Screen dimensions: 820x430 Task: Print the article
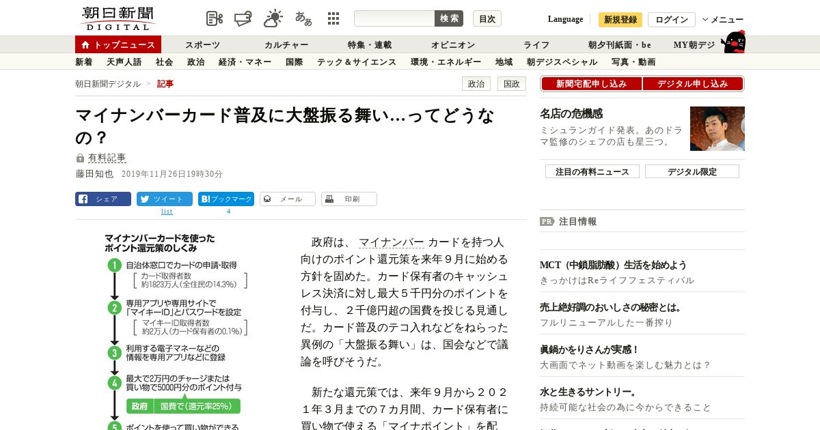point(349,199)
